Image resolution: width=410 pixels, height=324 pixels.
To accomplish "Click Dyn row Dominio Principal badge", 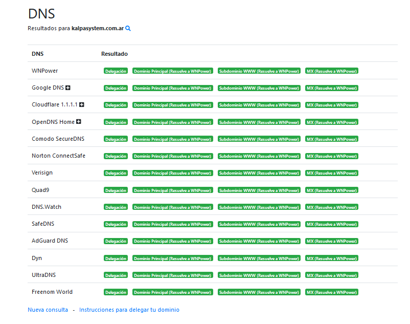I will click(173, 258).
